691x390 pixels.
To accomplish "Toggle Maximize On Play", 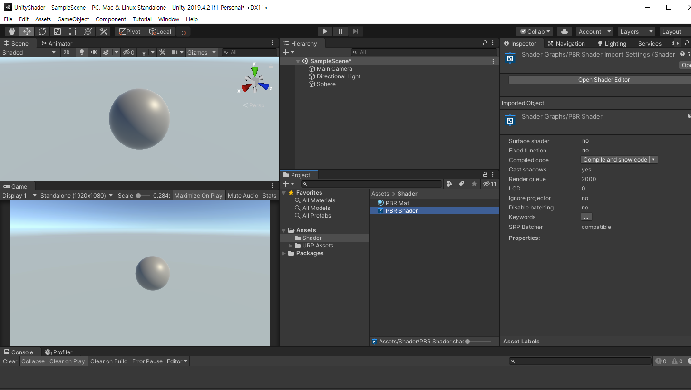I will point(198,195).
